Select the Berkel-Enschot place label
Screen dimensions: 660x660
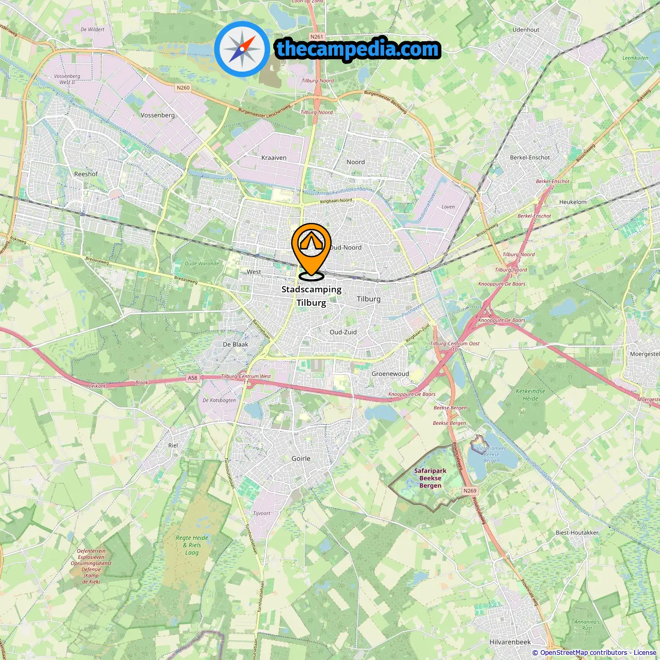[530, 157]
